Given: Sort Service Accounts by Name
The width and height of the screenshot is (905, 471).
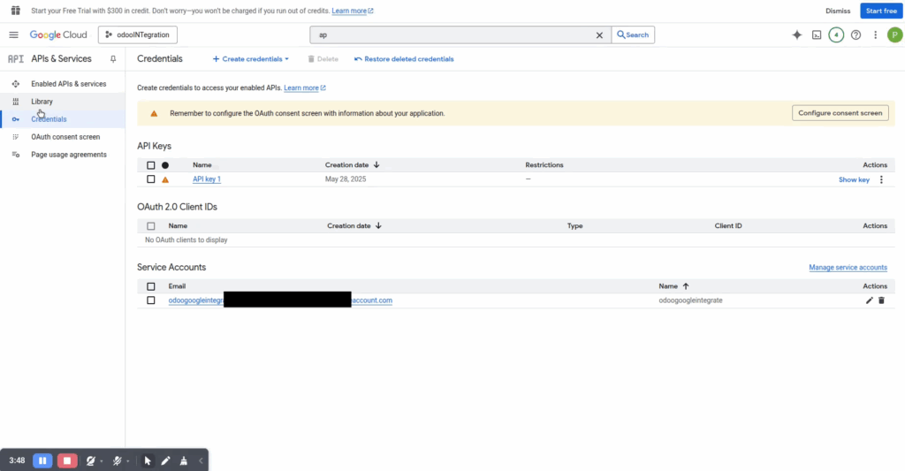Looking at the screenshot, I should (x=674, y=286).
